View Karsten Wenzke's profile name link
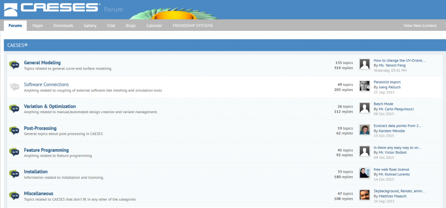The image size is (446, 208). coord(392,131)
